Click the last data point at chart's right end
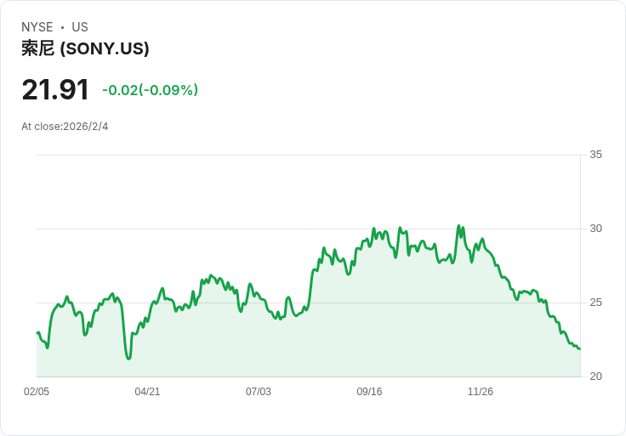626x436 pixels. (579, 348)
